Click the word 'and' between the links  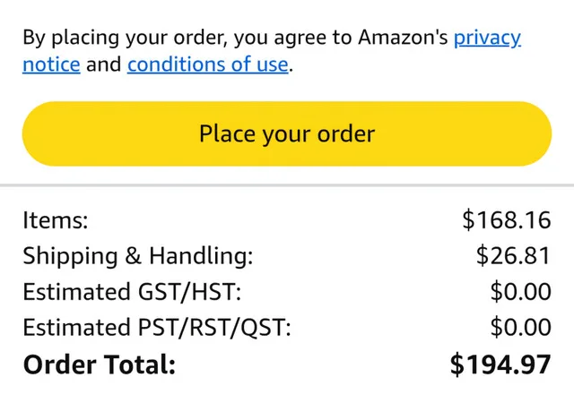[103, 64]
